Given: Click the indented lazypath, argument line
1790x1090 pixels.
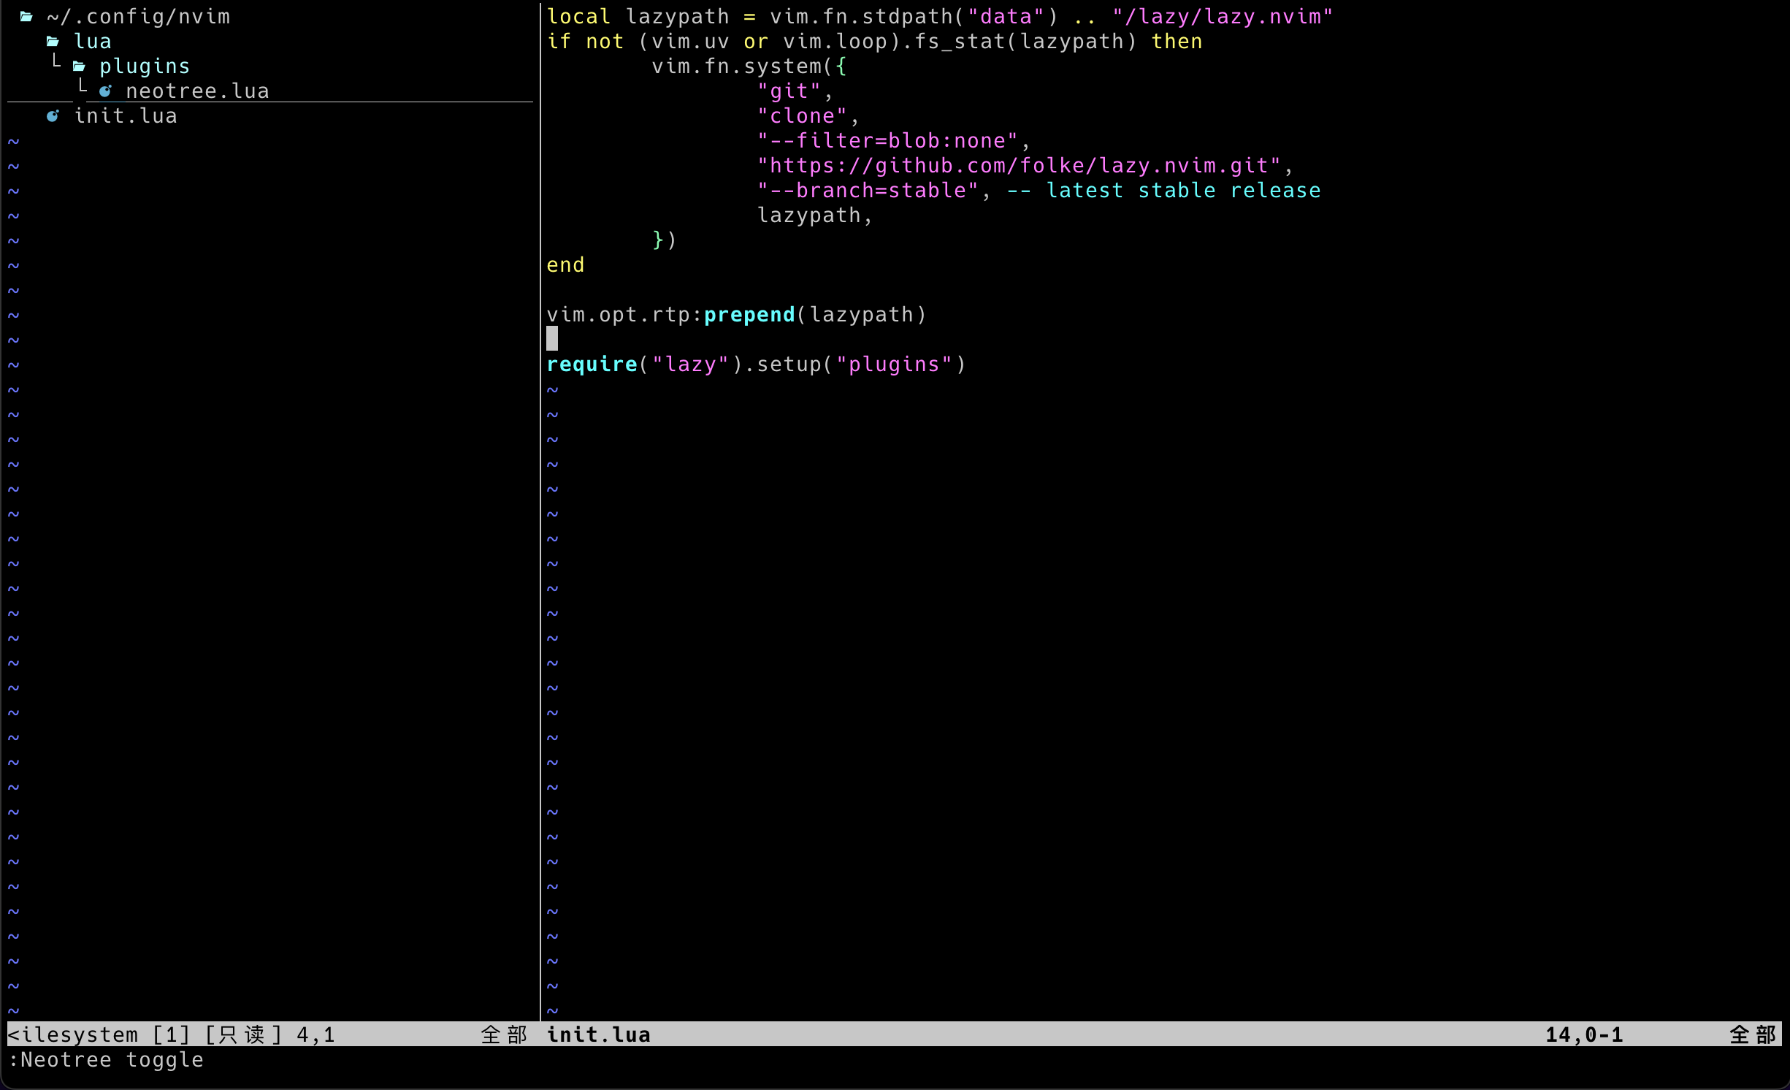Looking at the screenshot, I should pos(815,216).
